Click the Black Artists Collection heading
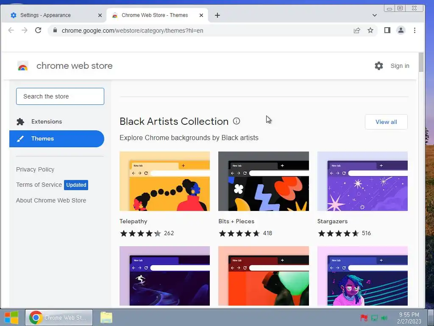This screenshot has width=434, height=326. 174,121
